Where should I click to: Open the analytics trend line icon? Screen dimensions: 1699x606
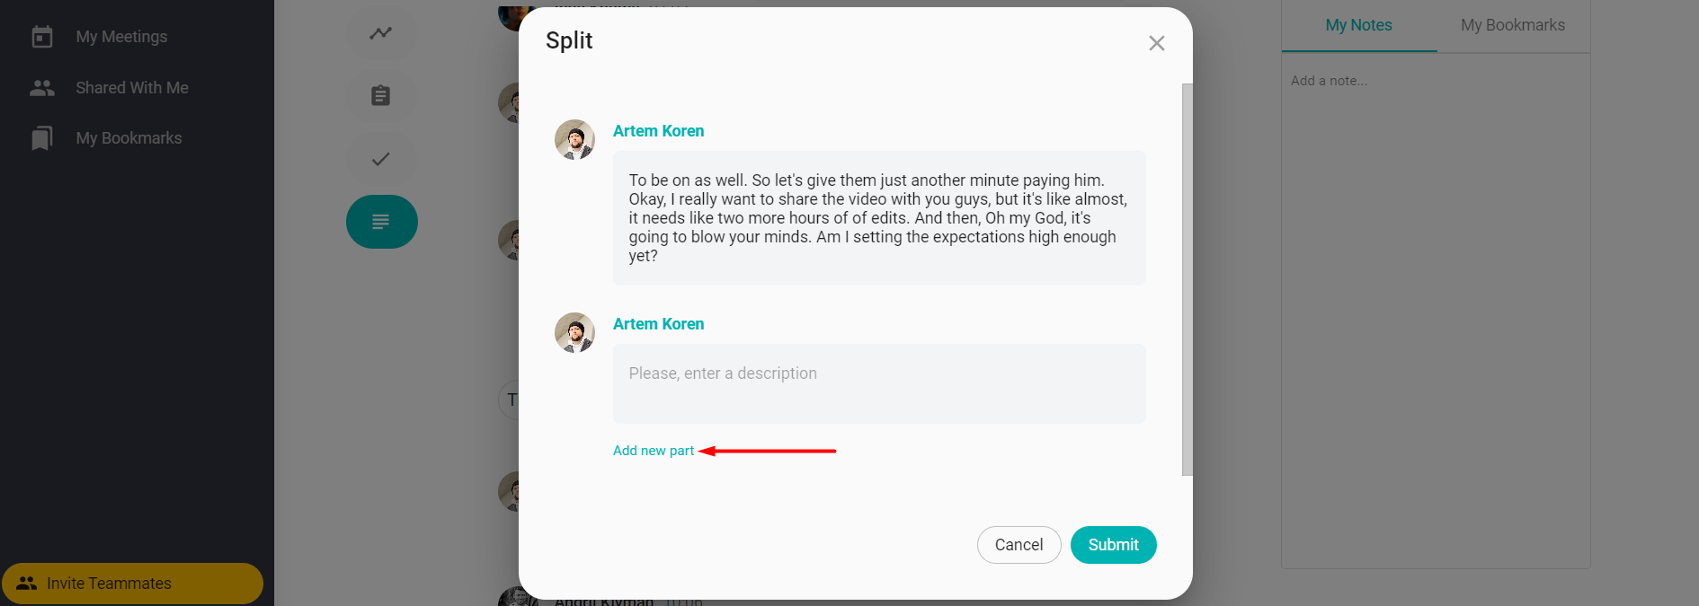(381, 33)
